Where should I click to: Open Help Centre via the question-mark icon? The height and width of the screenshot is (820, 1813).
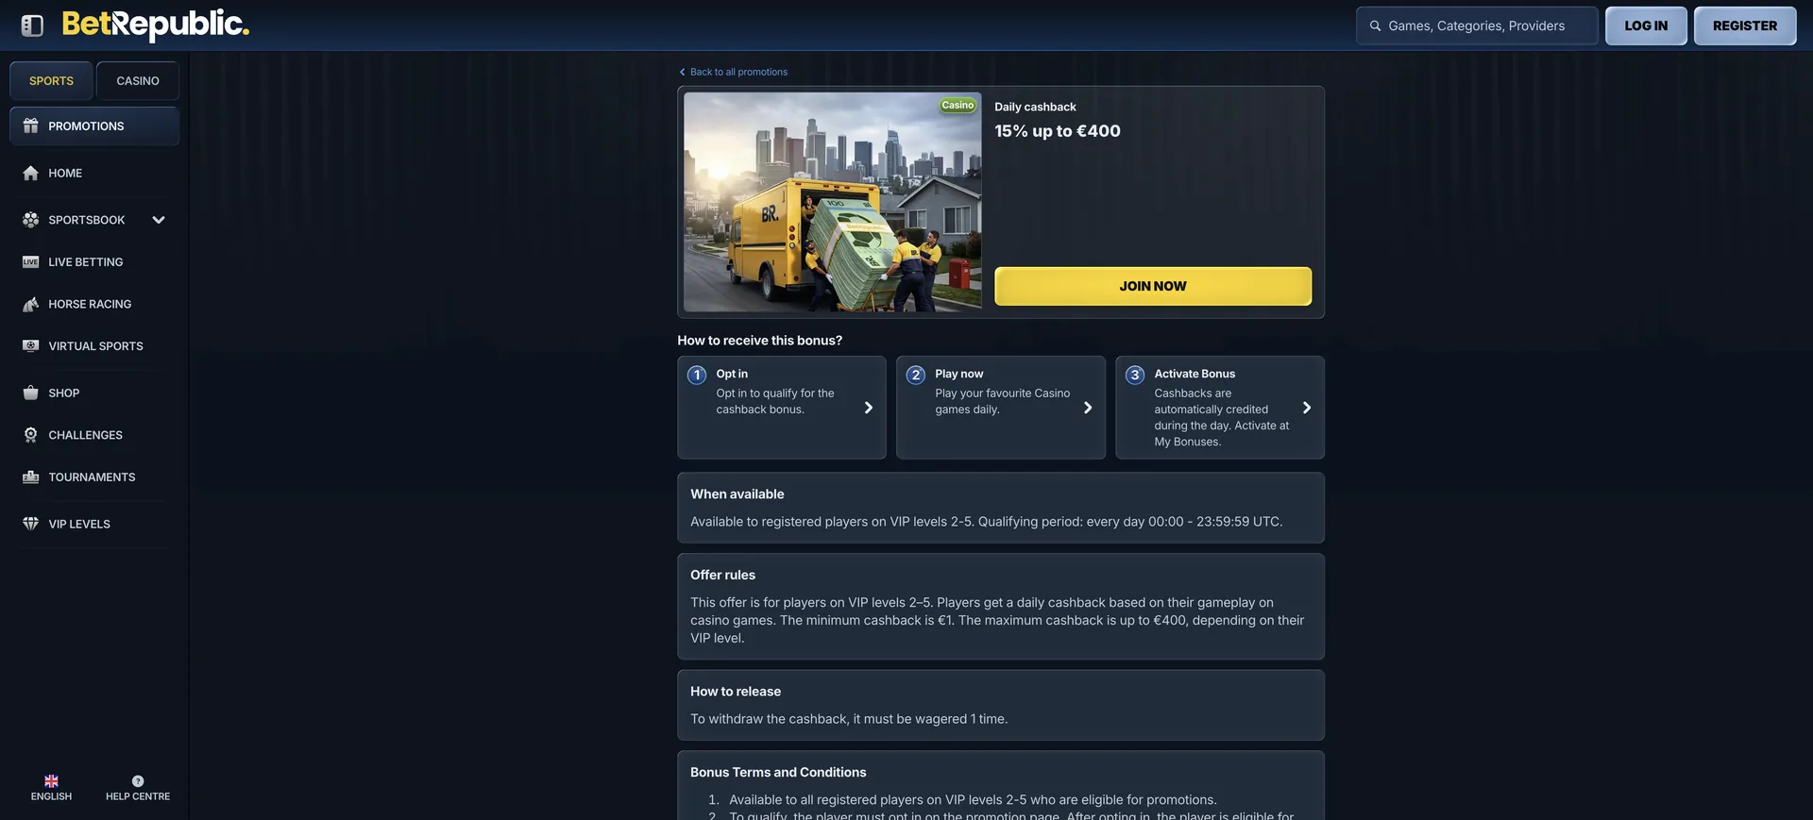(138, 781)
